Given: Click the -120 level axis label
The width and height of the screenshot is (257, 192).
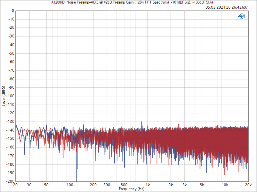Looking at the screenshot, I should pyautogui.click(x=10, y=113).
